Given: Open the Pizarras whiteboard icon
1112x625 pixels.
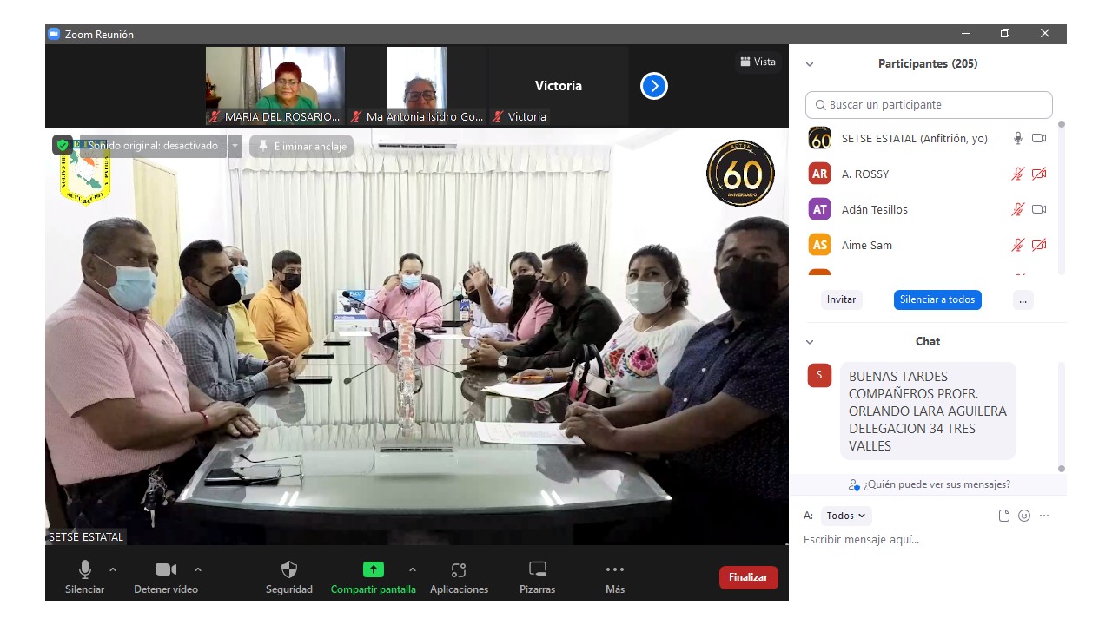Looking at the screenshot, I should pyautogui.click(x=538, y=569).
